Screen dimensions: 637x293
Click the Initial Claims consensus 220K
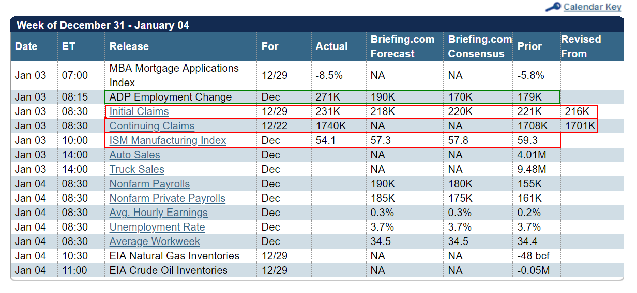point(460,111)
